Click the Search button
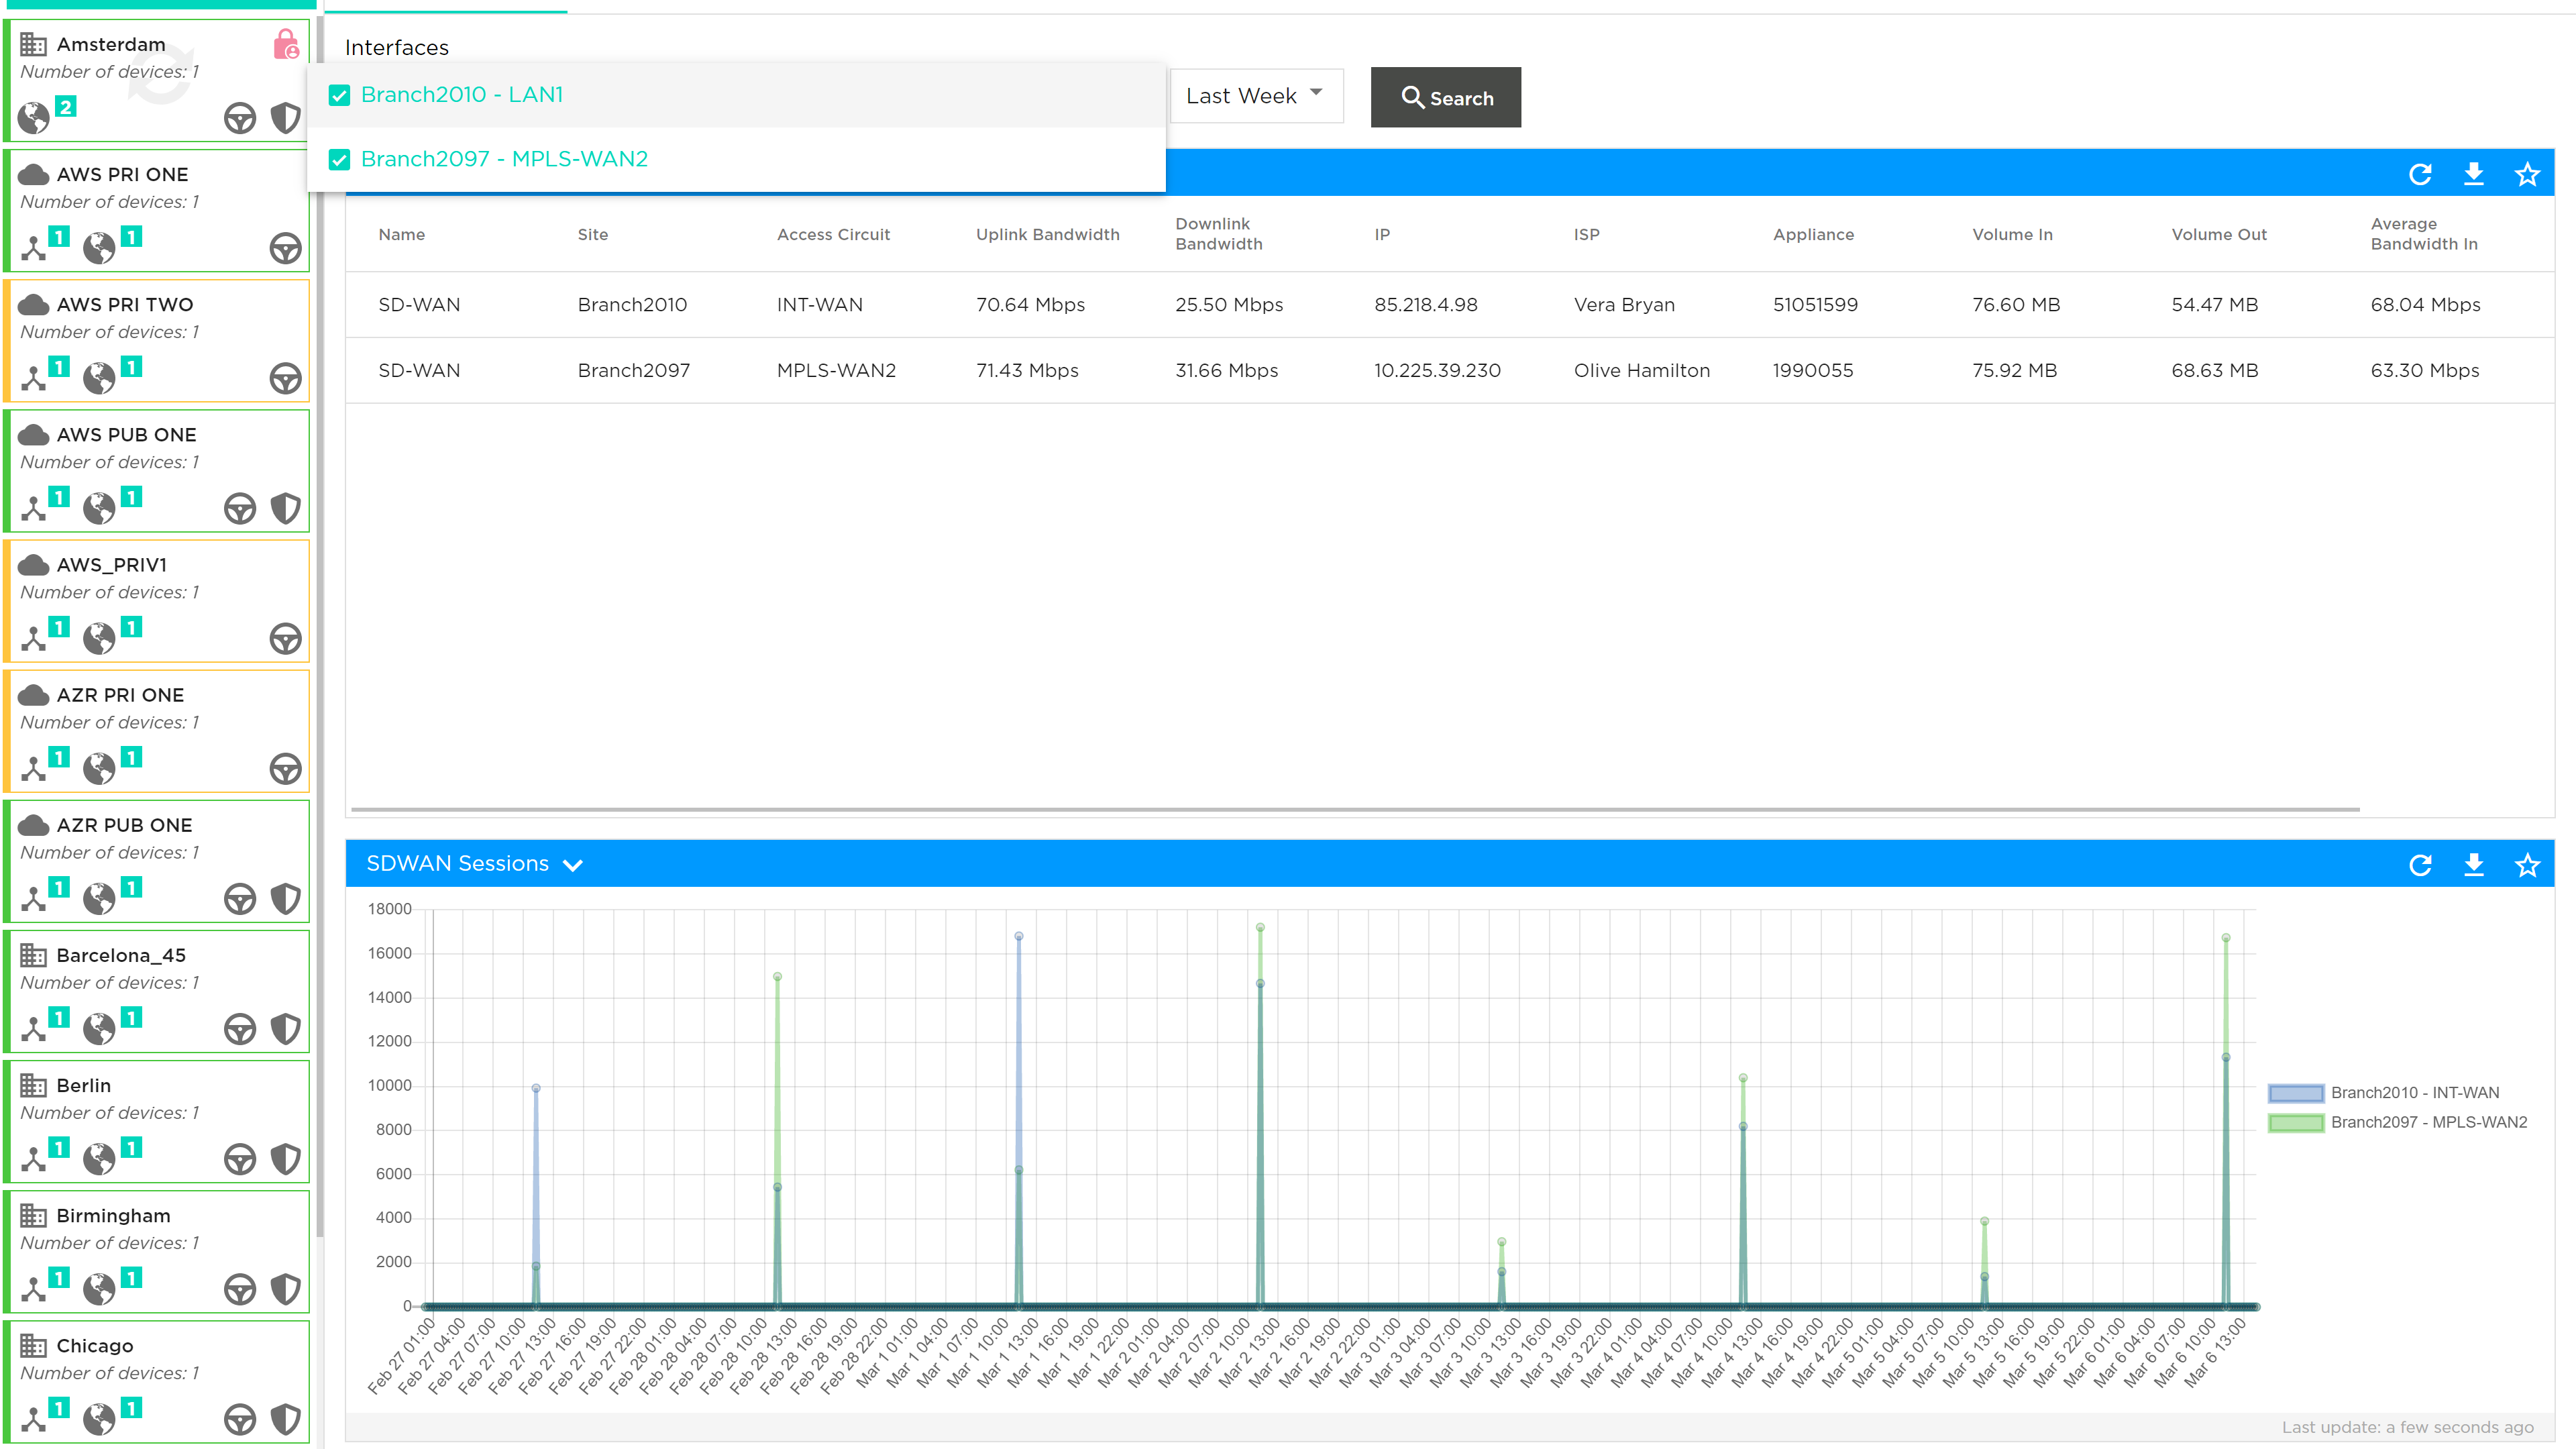This screenshot has height=1449, width=2576. [x=1446, y=97]
